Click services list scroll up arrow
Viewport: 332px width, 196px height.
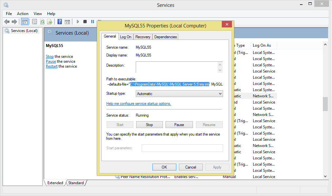(325, 44)
